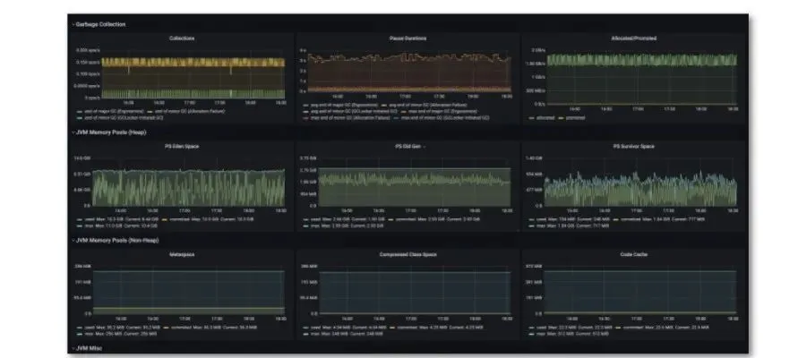
Task: Click 'used' color swatch in PS Eden Space legend
Action: pyautogui.click(x=79, y=219)
